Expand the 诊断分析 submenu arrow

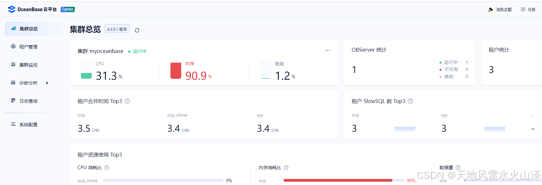pyautogui.click(x=47, y=83)
